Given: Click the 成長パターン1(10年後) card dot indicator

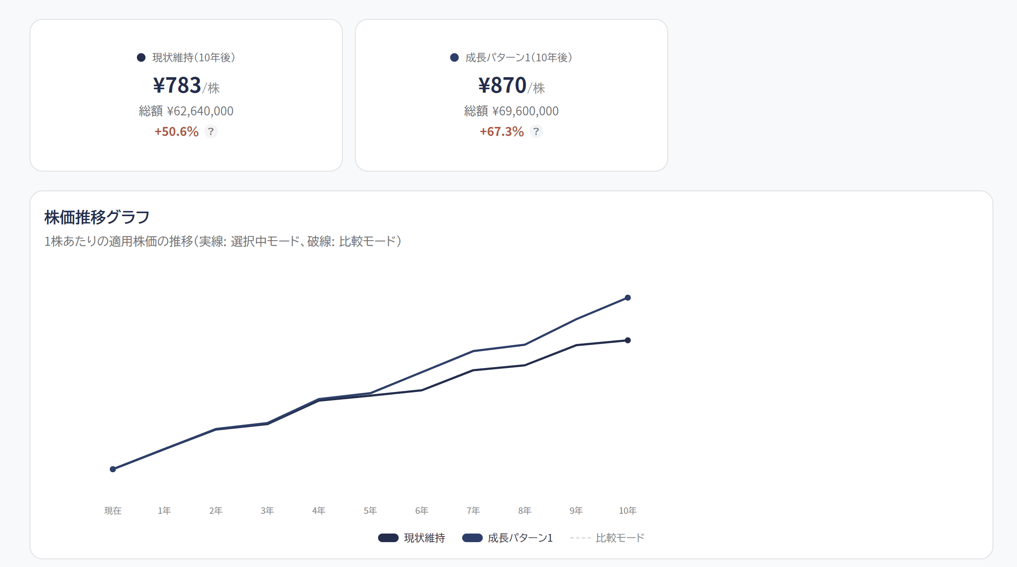Looking at the screenshot, I should point(454,57).
